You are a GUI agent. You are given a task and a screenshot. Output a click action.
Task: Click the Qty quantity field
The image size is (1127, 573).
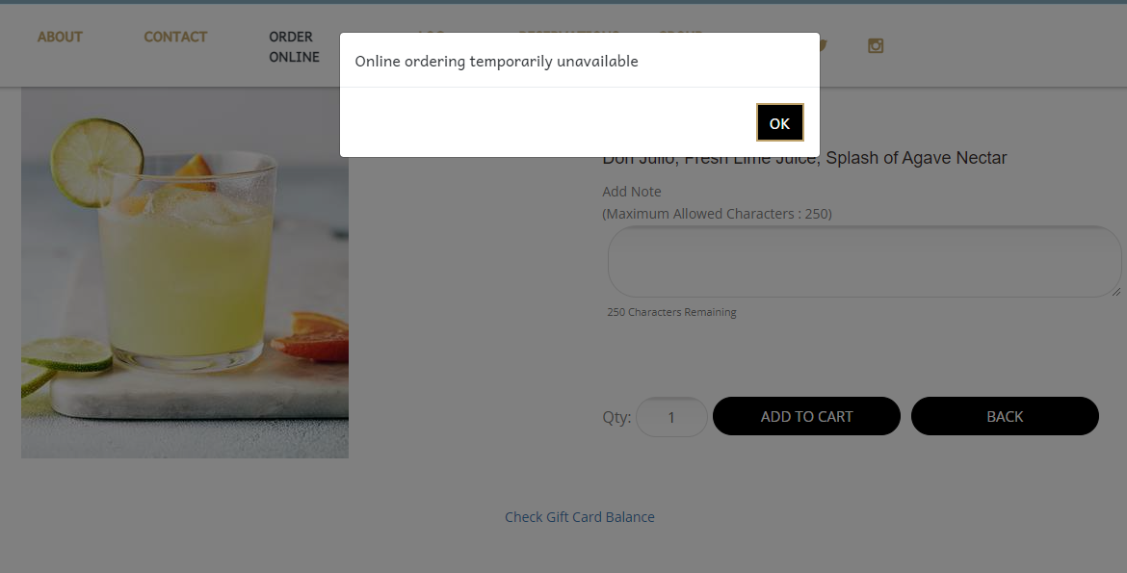coord(671,417)
